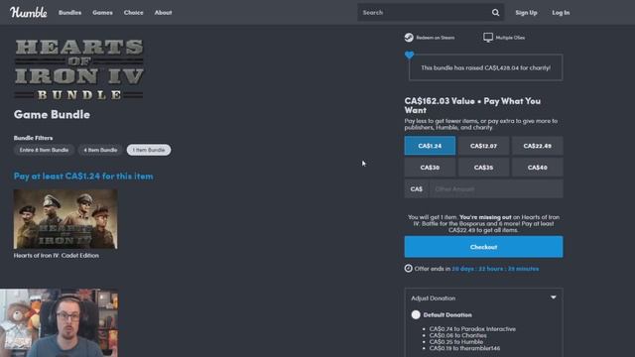This screenshot has height=357, width=635.
Task: Click the offer countdown timer text
Action: (495, 269)
